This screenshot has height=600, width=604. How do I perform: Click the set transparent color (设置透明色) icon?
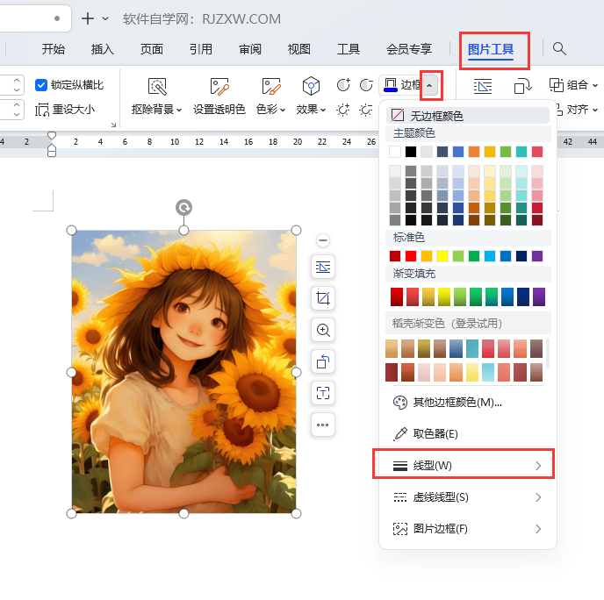(x=219, y=86)
